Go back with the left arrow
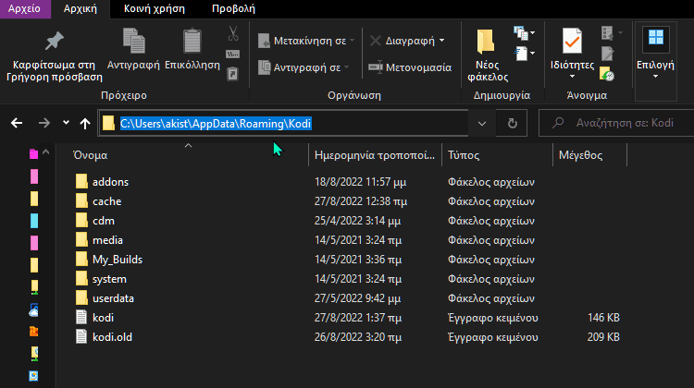The image size is (694, 388). coord(17,123)
